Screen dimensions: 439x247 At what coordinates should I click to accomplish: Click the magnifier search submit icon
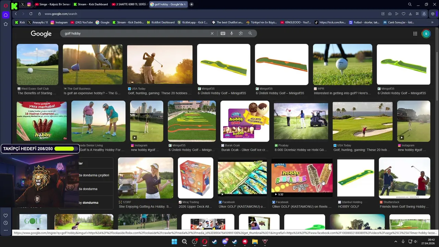tap(250, 33)
